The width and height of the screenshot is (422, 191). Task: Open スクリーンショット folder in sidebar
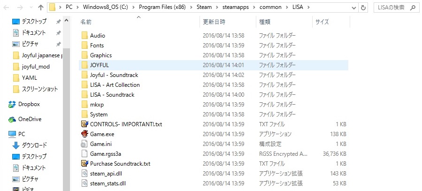[x=40, y=89]
